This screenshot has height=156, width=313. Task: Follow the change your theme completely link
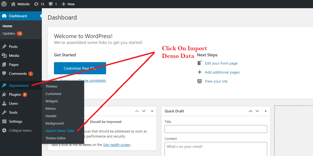(x=83, y=80)
